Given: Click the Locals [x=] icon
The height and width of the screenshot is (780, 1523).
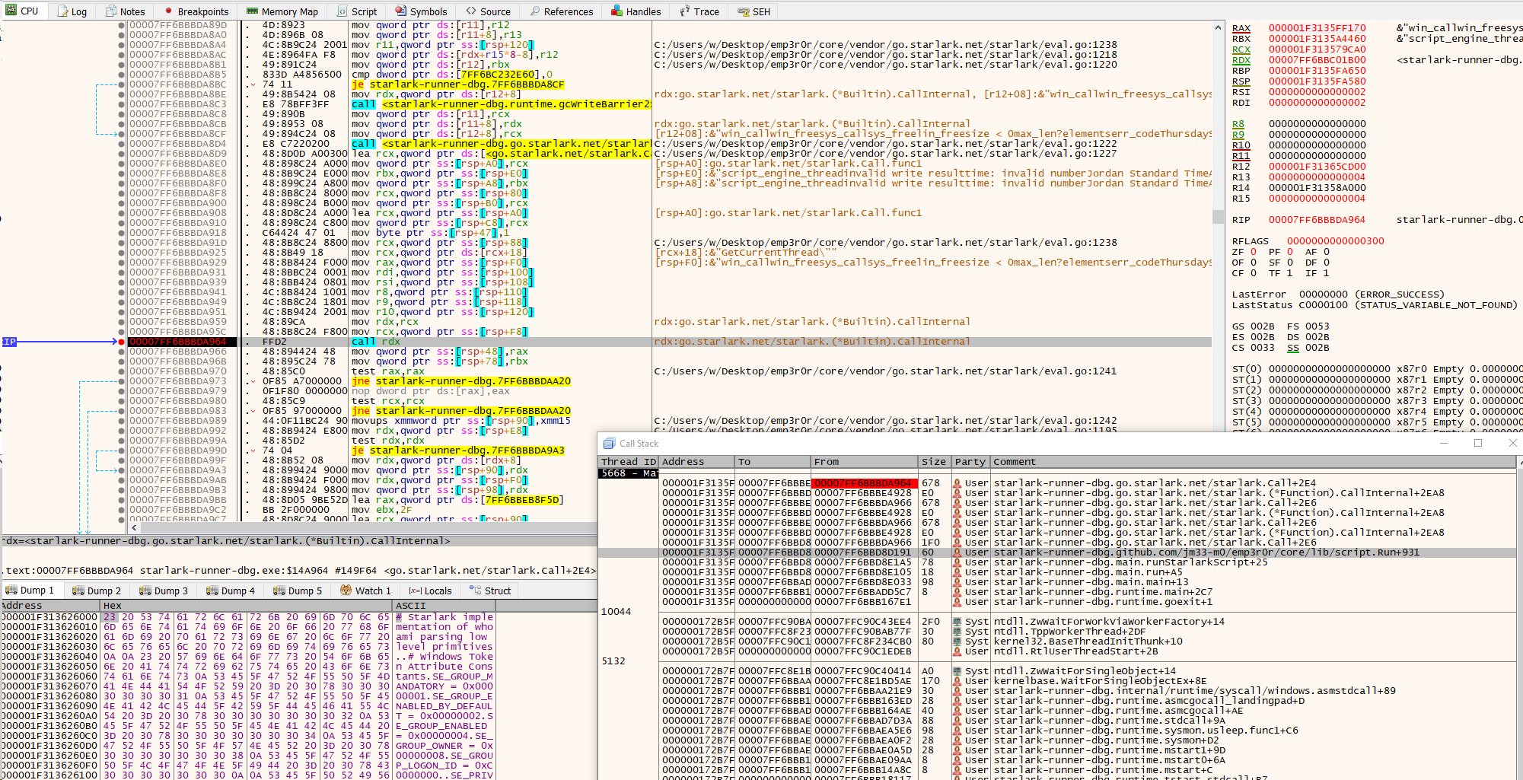Looking at the screenshot, I should click(x=415, y=591).
